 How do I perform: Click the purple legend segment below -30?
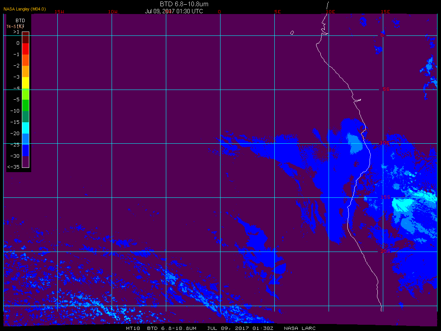pyautogui.click(x=26, y=162)
